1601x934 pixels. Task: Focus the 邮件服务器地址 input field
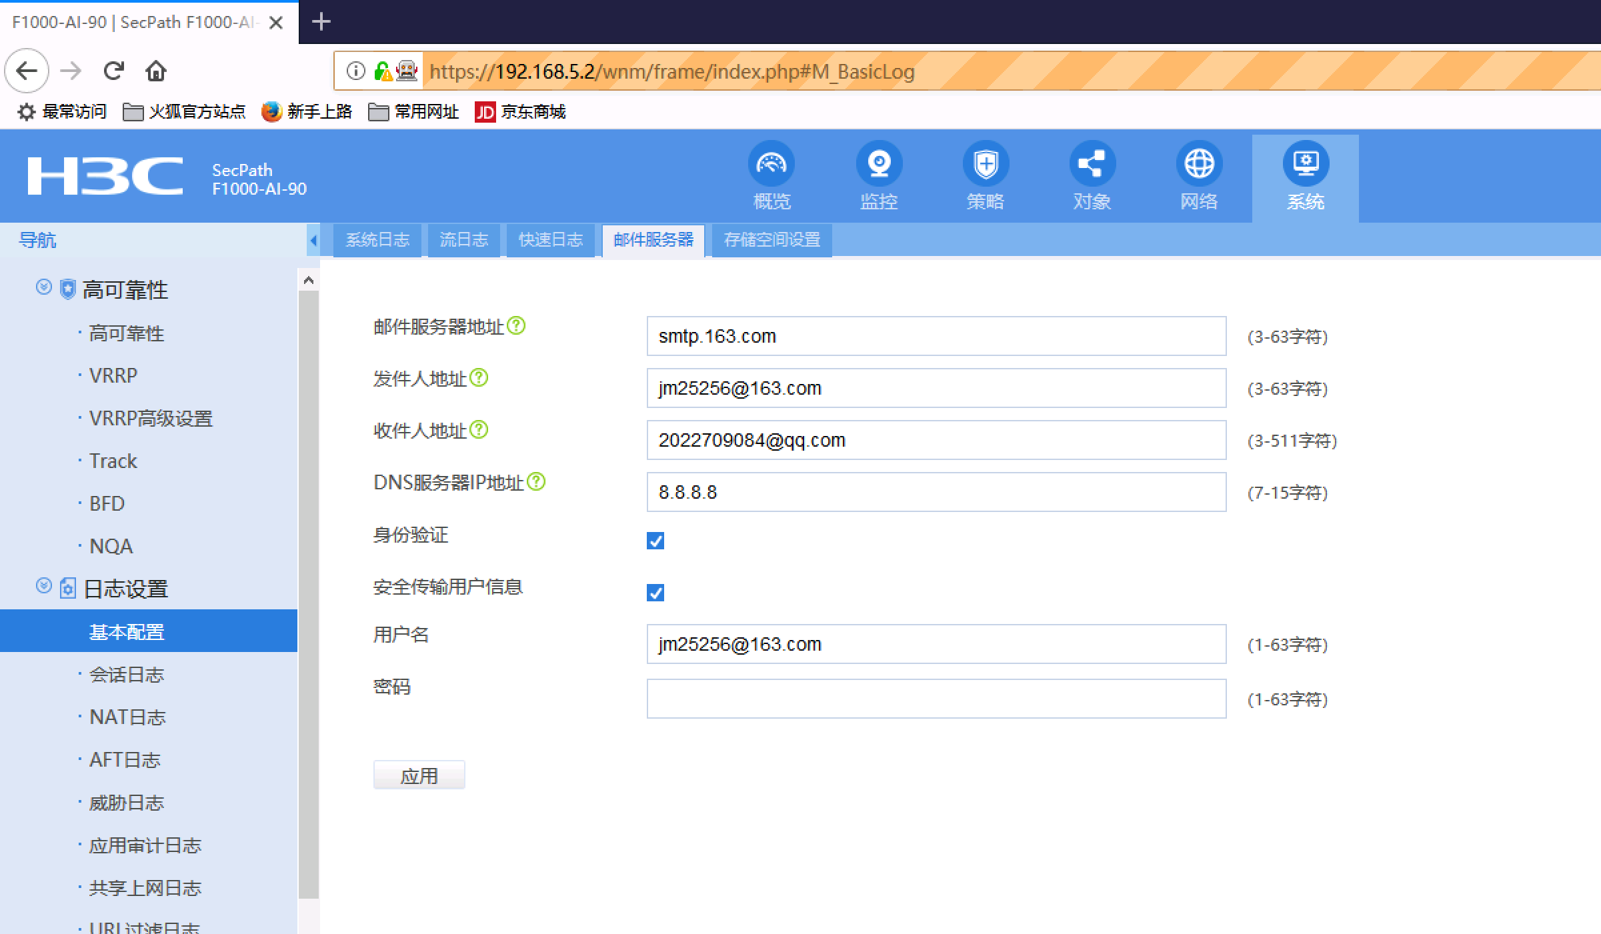point(936,336)
